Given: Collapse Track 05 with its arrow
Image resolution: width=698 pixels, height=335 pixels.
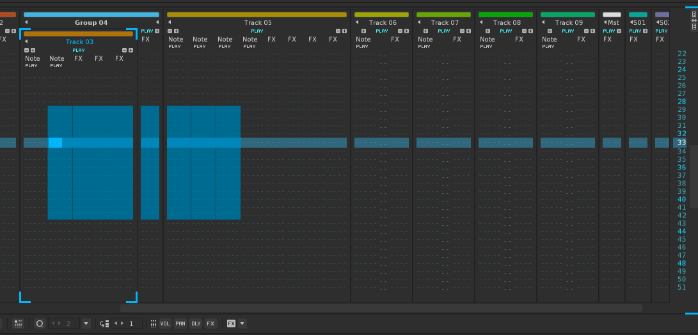Looking at the screenshot, I should point(170,23).
